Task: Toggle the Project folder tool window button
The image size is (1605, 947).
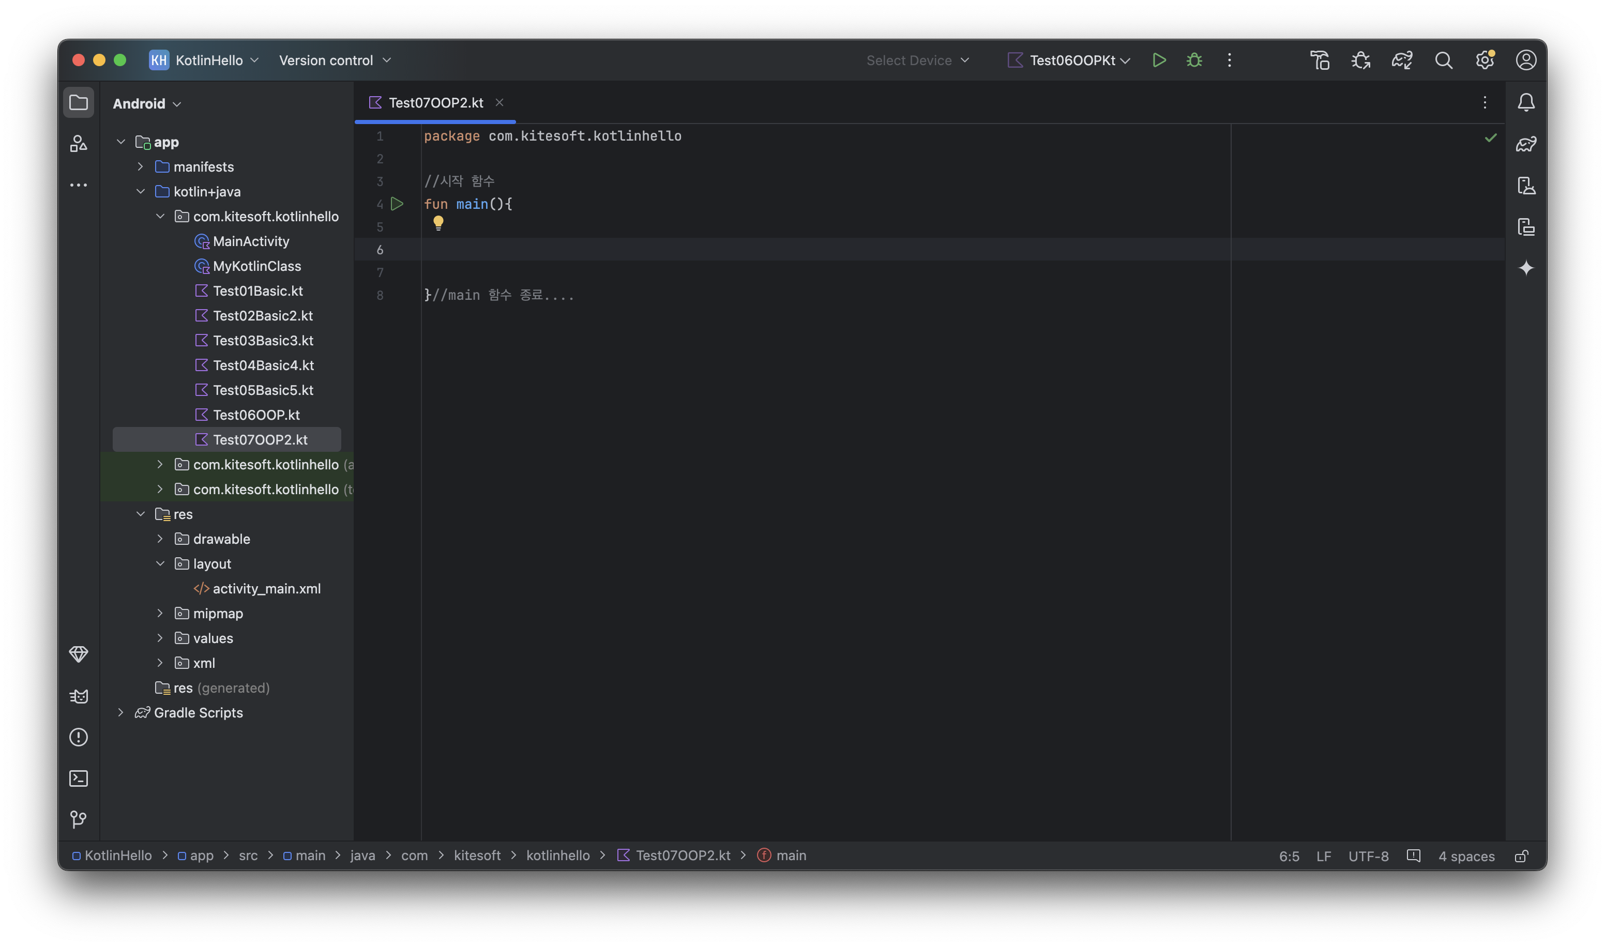Action: (x=79, y=102)
